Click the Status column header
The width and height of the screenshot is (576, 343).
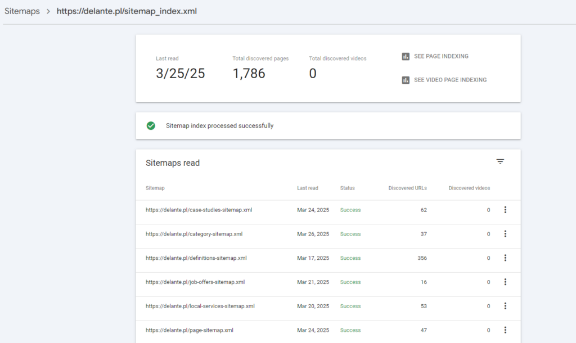(347, 188)
